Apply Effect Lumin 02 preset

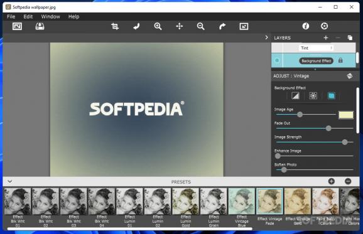tap(158, 201)
